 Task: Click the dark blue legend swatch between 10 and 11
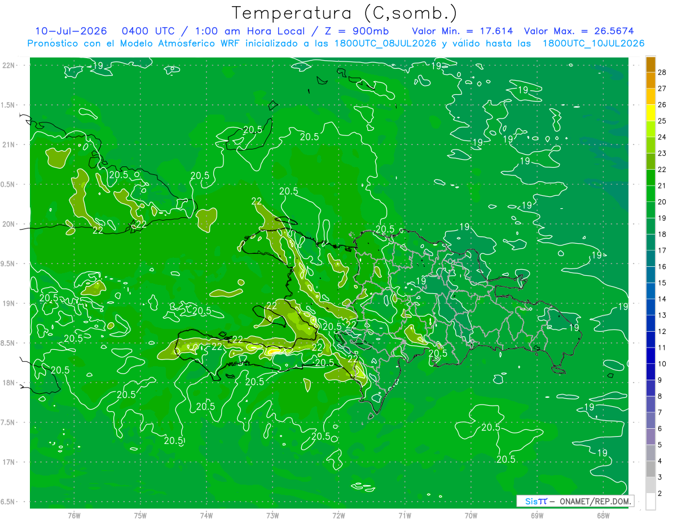coord(650,355)
